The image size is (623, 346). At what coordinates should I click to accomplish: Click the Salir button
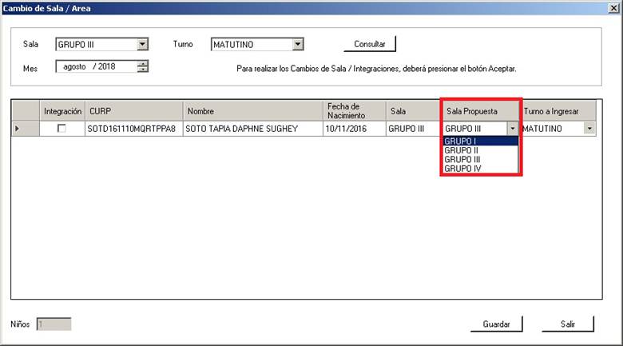(x=567, y=324)
